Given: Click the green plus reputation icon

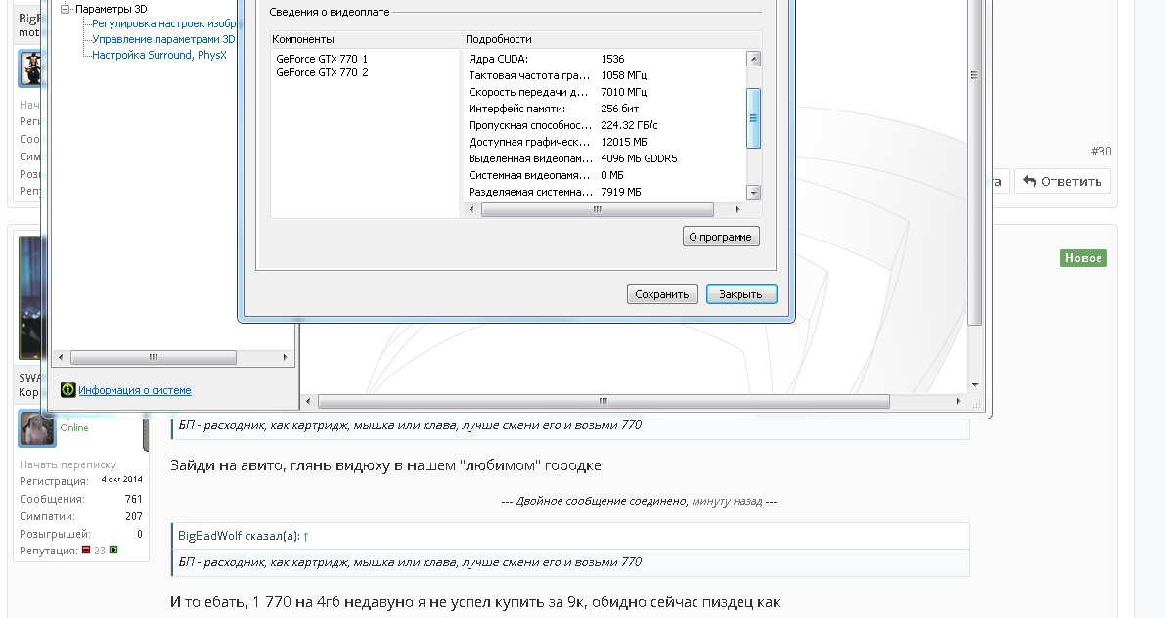Looking at the screenshot, I should point(113,551).
